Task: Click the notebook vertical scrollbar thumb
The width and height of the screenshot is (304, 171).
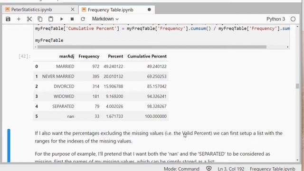Action: [x=297, y=86]
